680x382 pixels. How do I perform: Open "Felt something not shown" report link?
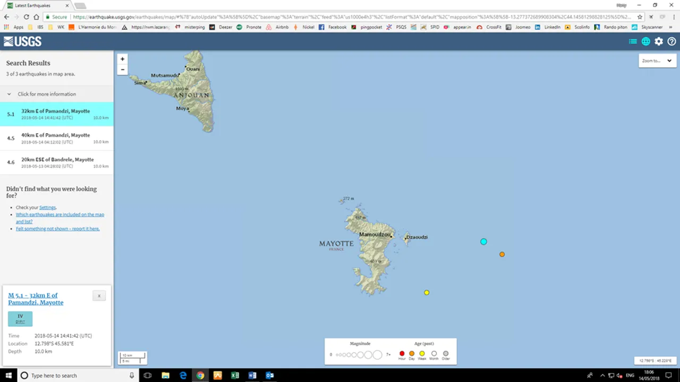coord(58,229)
